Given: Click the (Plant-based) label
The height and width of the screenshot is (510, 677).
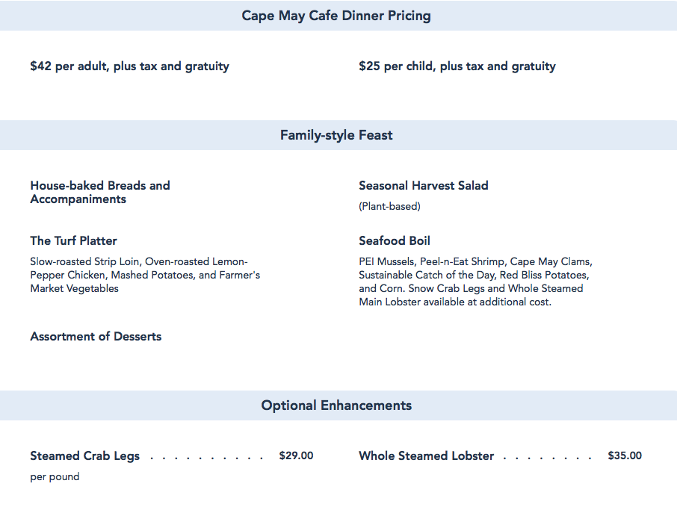Looking at the screenshot, I should click(x=389, y=206).
